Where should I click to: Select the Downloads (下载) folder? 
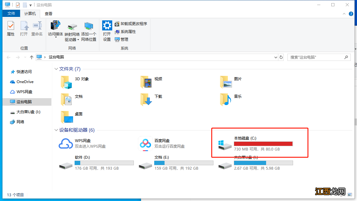pos(146,100)
